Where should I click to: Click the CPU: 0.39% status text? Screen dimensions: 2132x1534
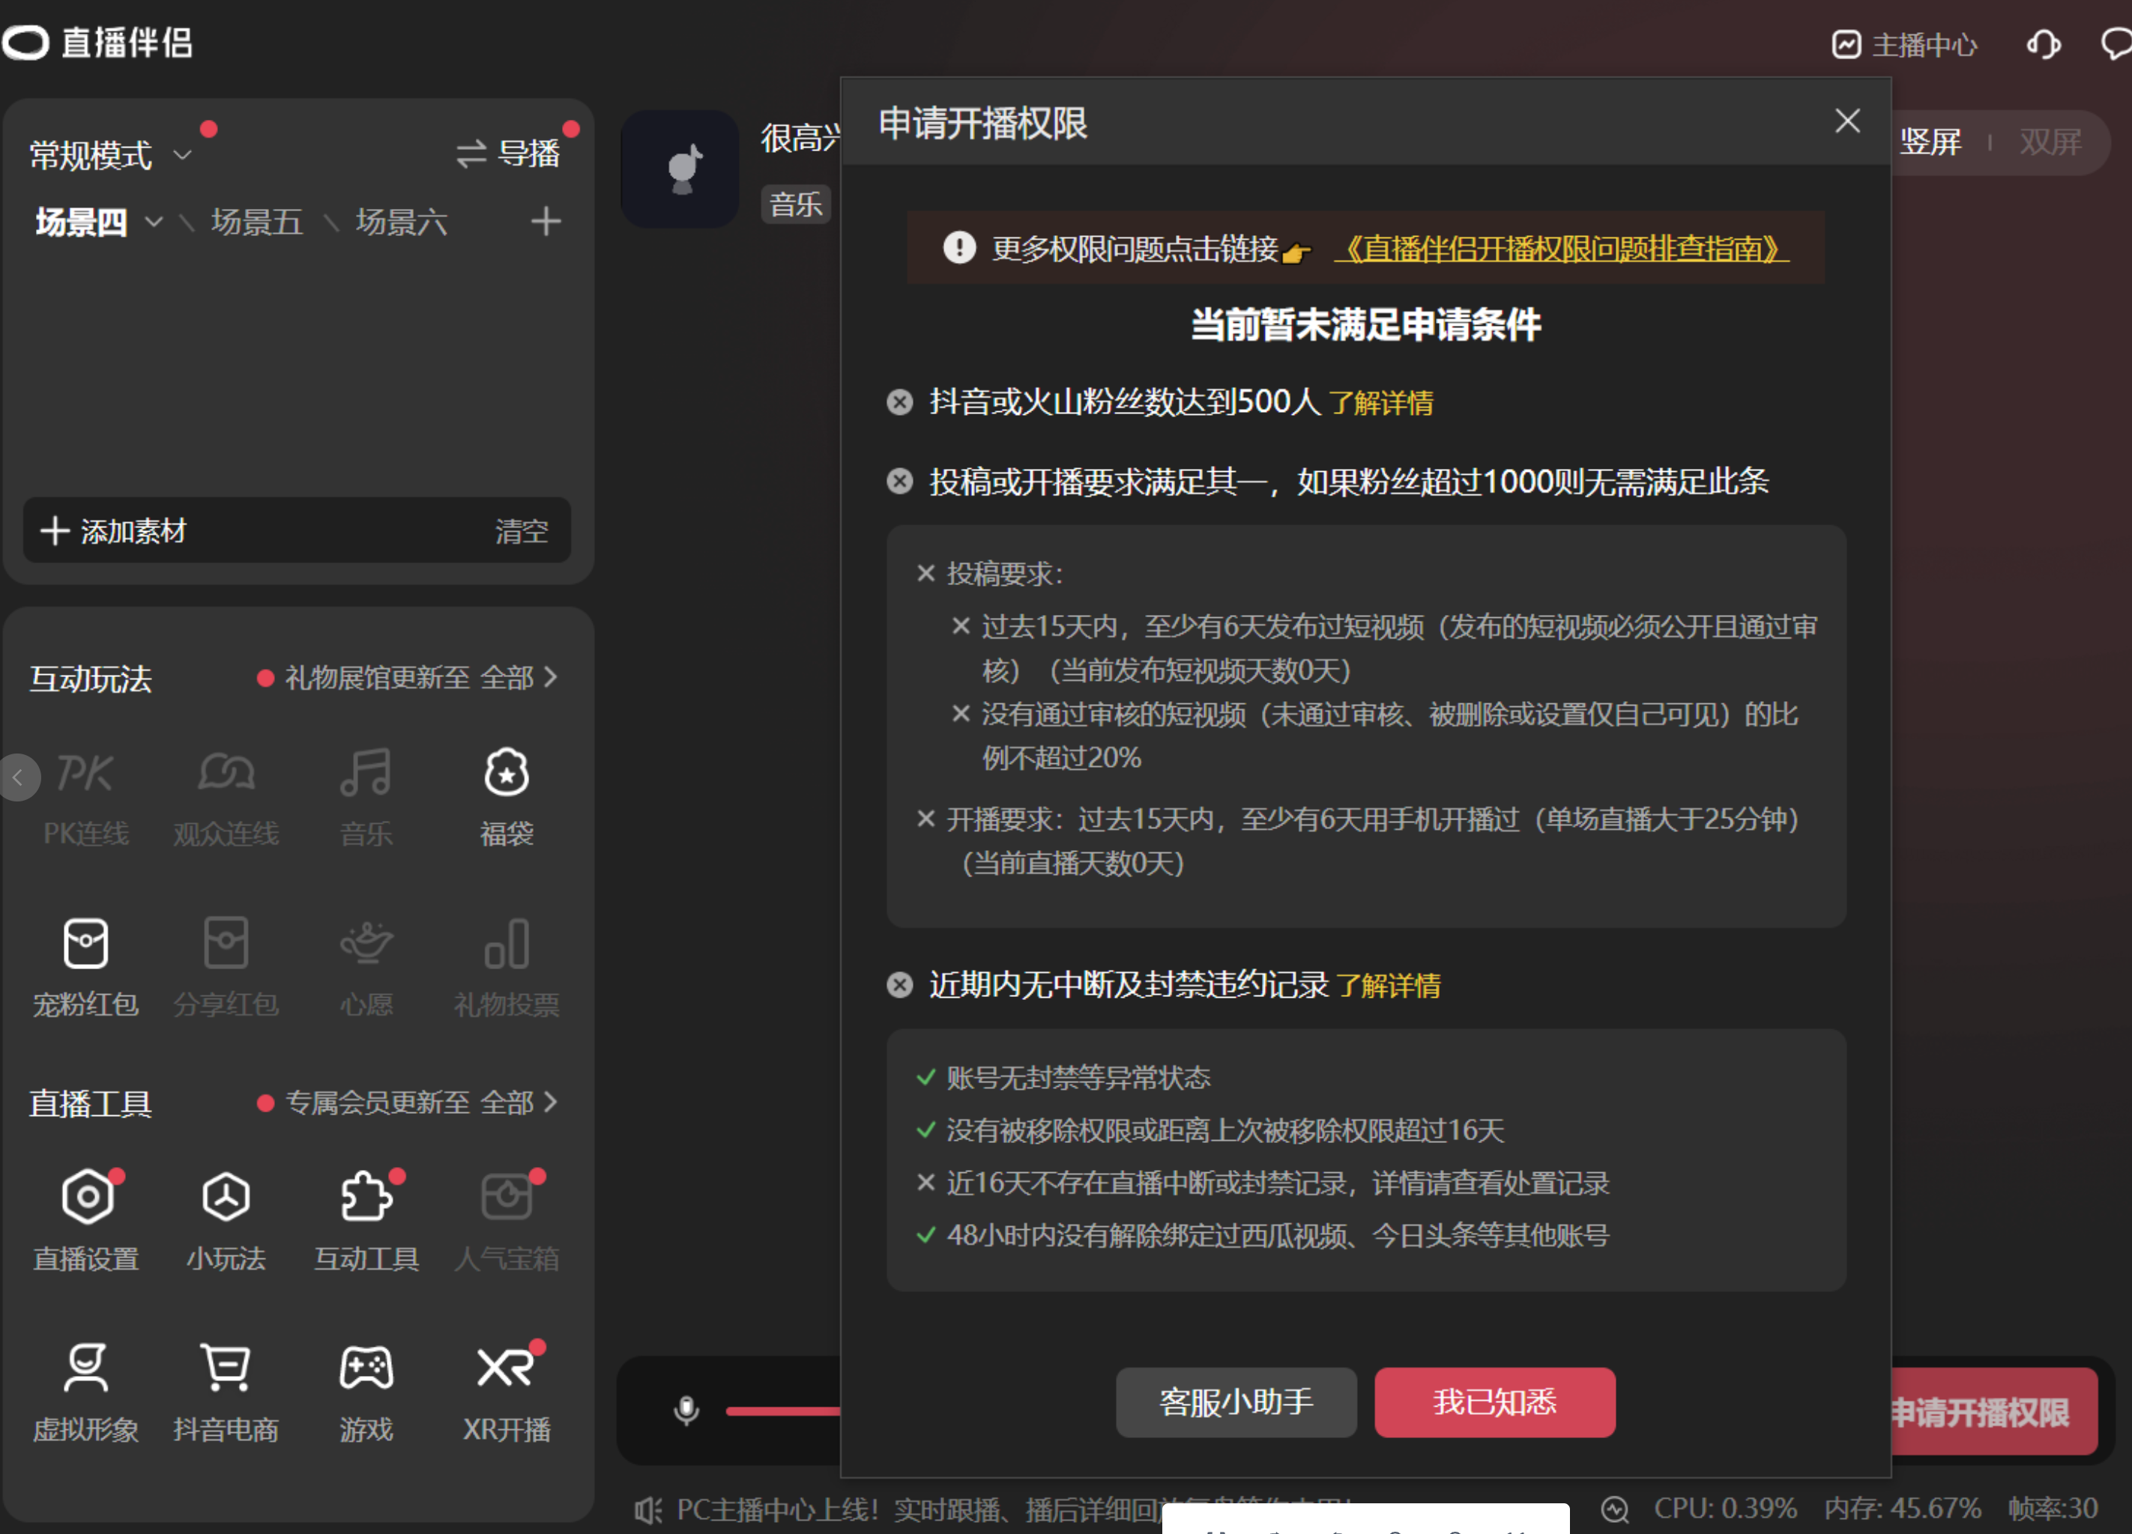(1725, 1509)
